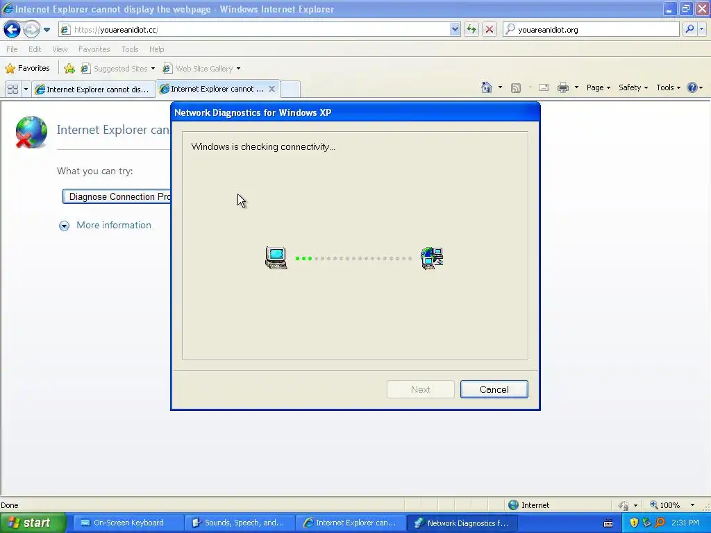Viewport: 711px width, 533px height.
Task: Expand the address bar URL dropdown
Action: pos(455,30)
